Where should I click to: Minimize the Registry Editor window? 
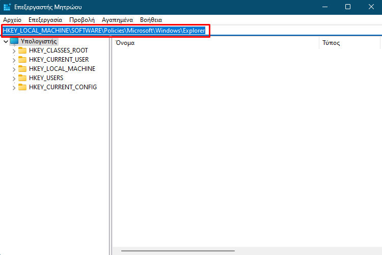pyautogui.click(x=325, y=7)
